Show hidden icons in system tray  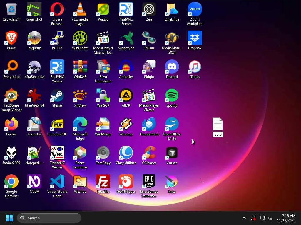[244, 218]
